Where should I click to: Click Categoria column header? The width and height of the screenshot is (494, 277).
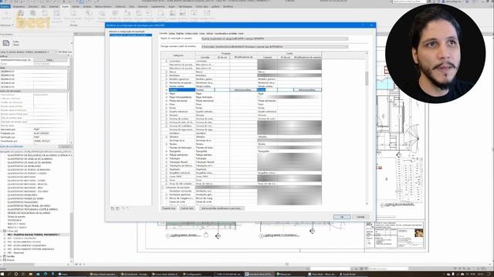point(178,55)
